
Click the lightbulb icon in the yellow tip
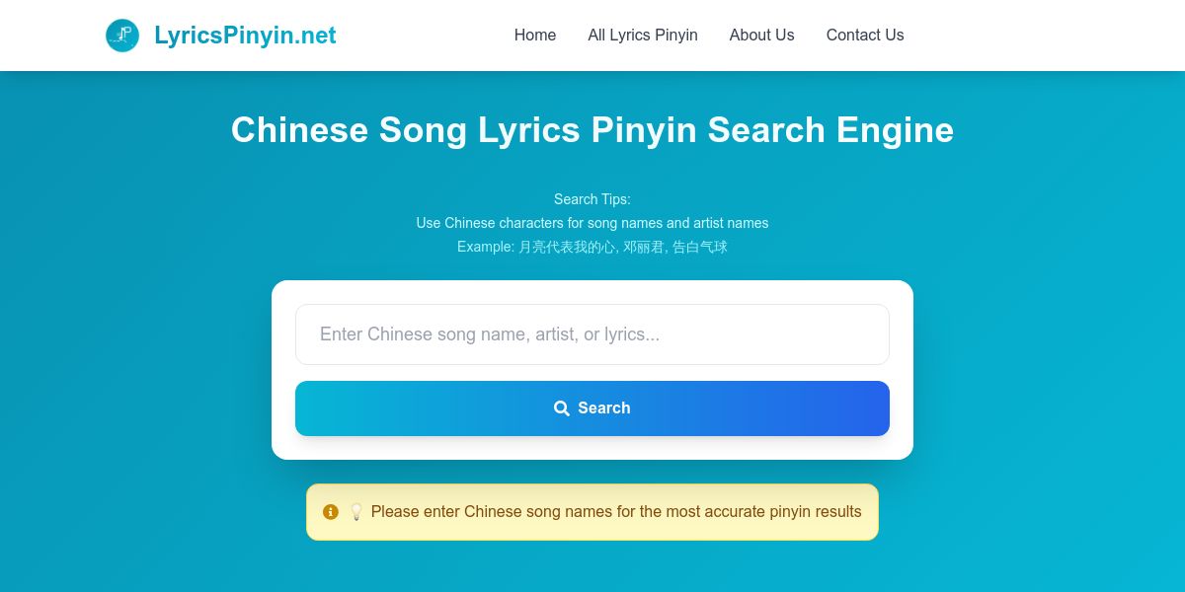point(356,512)
